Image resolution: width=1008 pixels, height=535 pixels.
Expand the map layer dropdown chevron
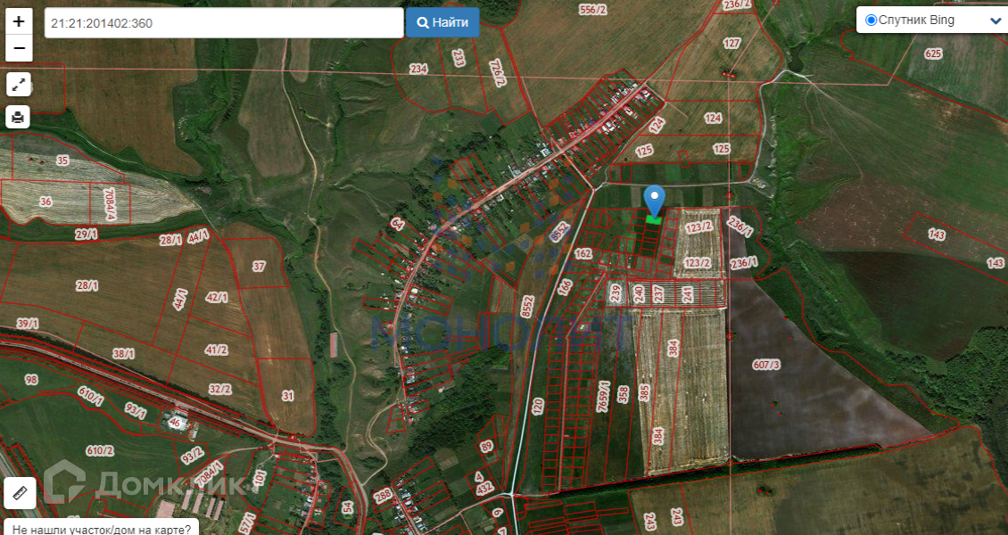click(x=995, y=21)
